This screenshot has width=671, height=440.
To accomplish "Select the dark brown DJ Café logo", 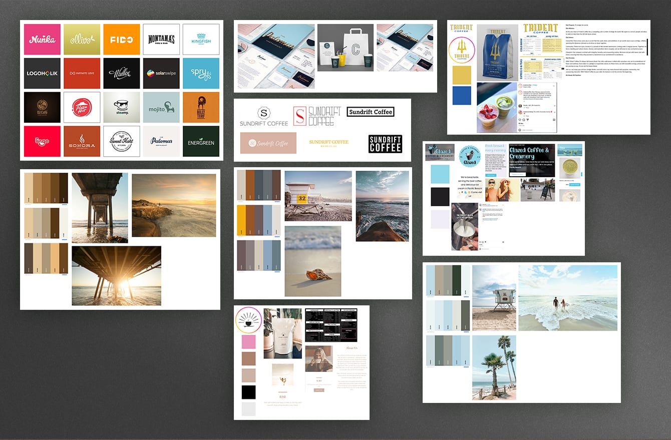I will click(42, 107).
